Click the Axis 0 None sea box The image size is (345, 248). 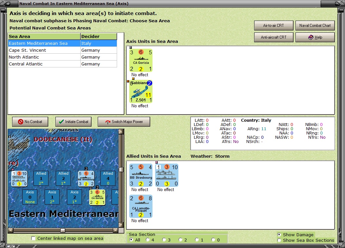tap(30, 197)
